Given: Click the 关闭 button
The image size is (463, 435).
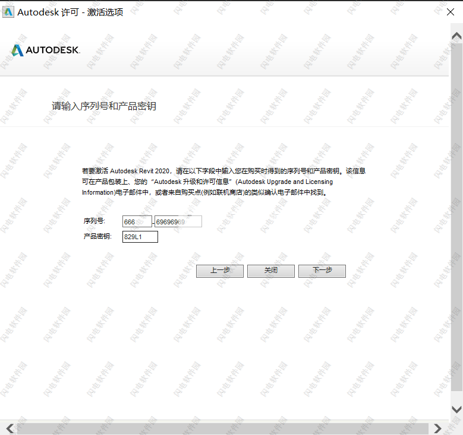Looking at the screenshot, I should (271, 271).
